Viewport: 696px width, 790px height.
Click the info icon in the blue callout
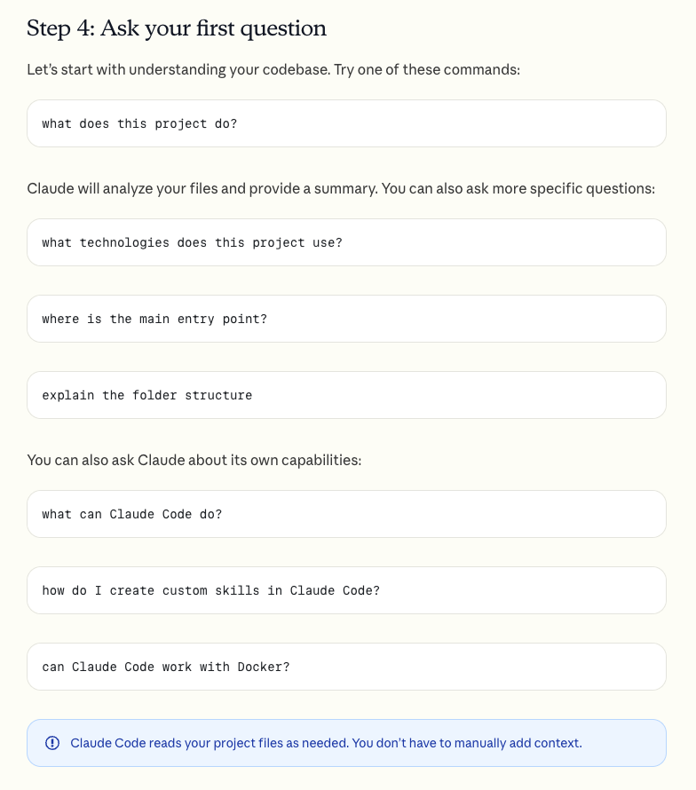(52, 743)
